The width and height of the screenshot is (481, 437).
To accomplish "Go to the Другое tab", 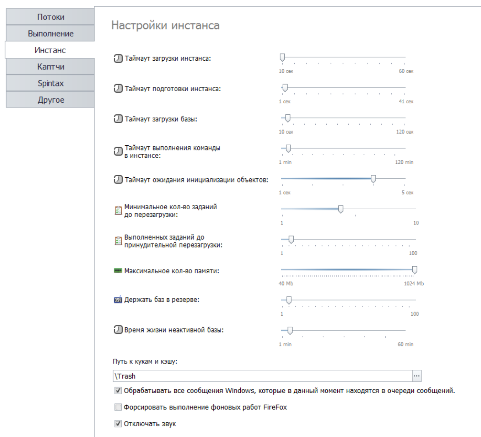I will (x=50, y=100).
